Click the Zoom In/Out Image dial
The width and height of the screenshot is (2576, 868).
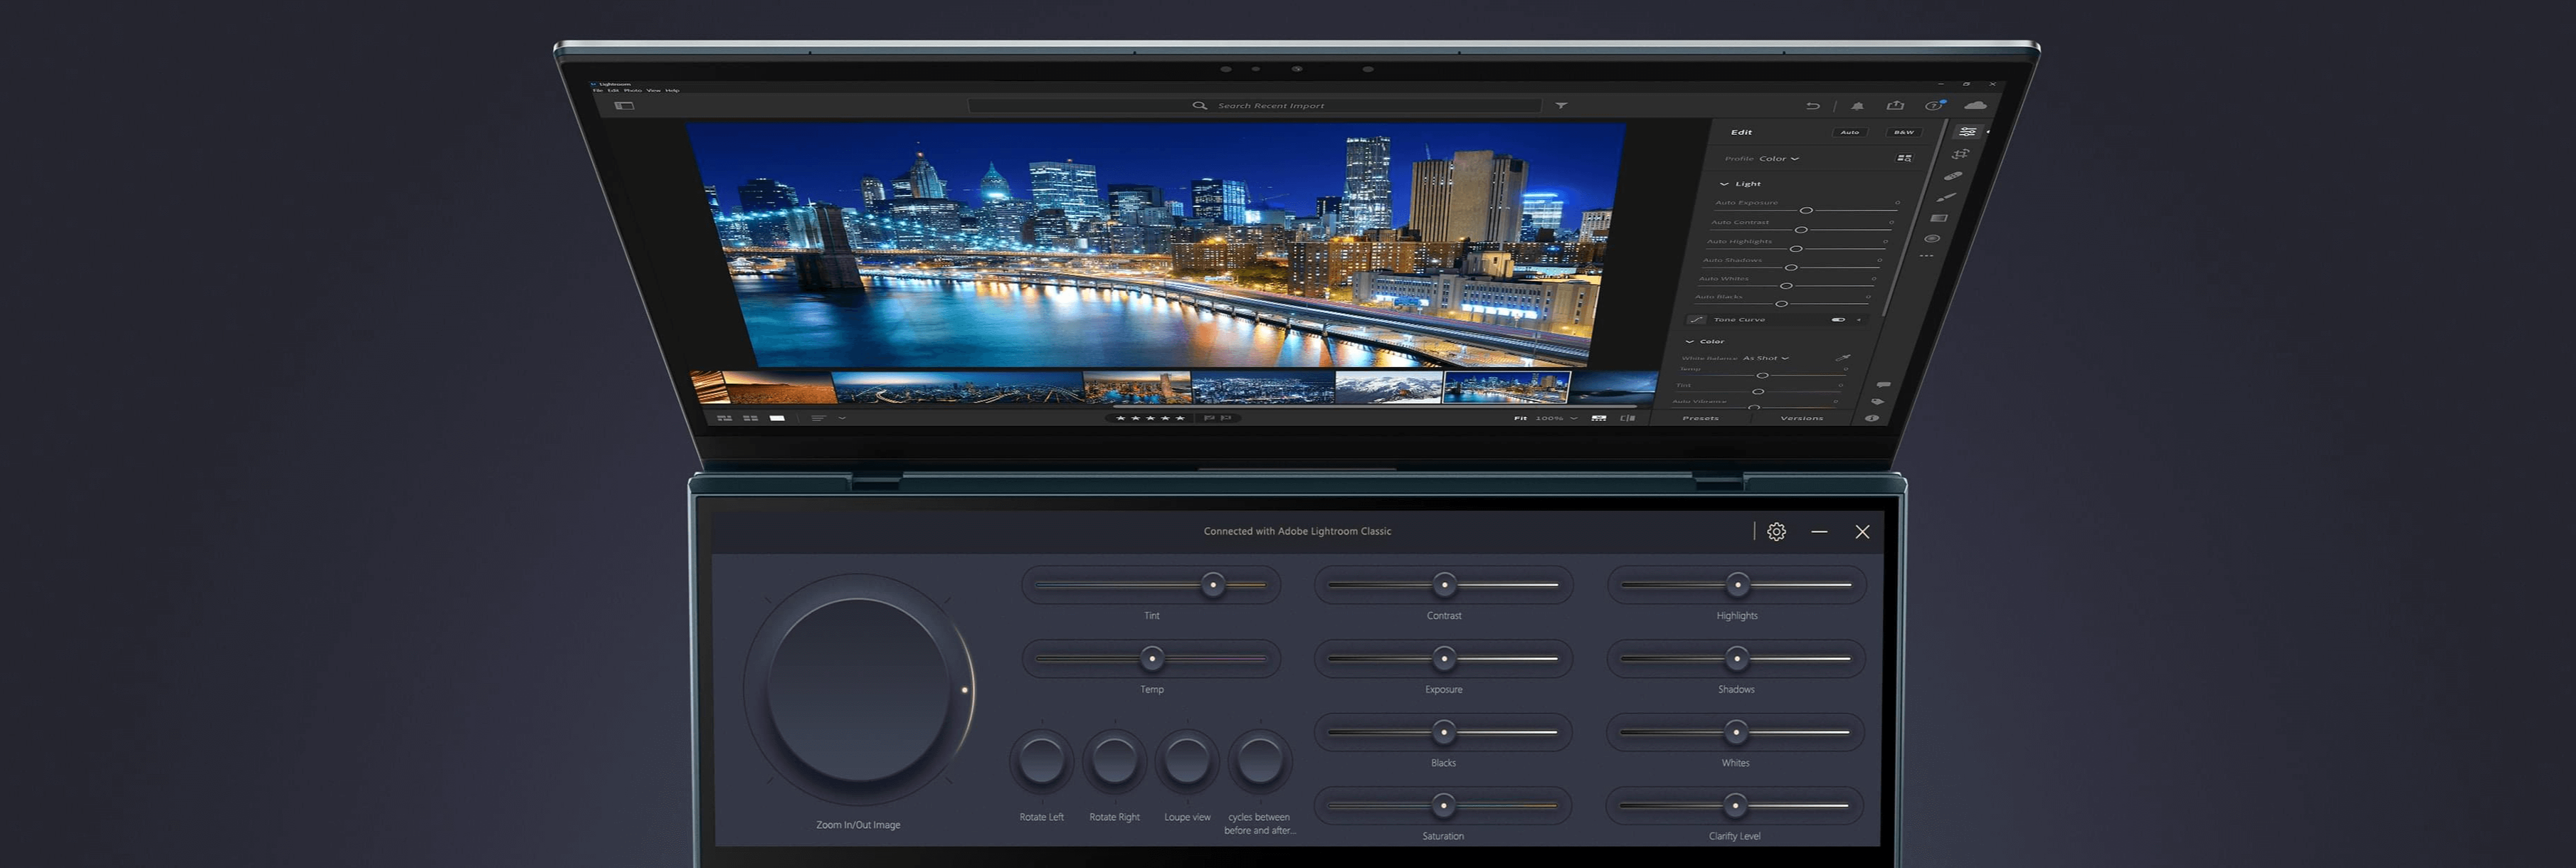coord(858,690)
